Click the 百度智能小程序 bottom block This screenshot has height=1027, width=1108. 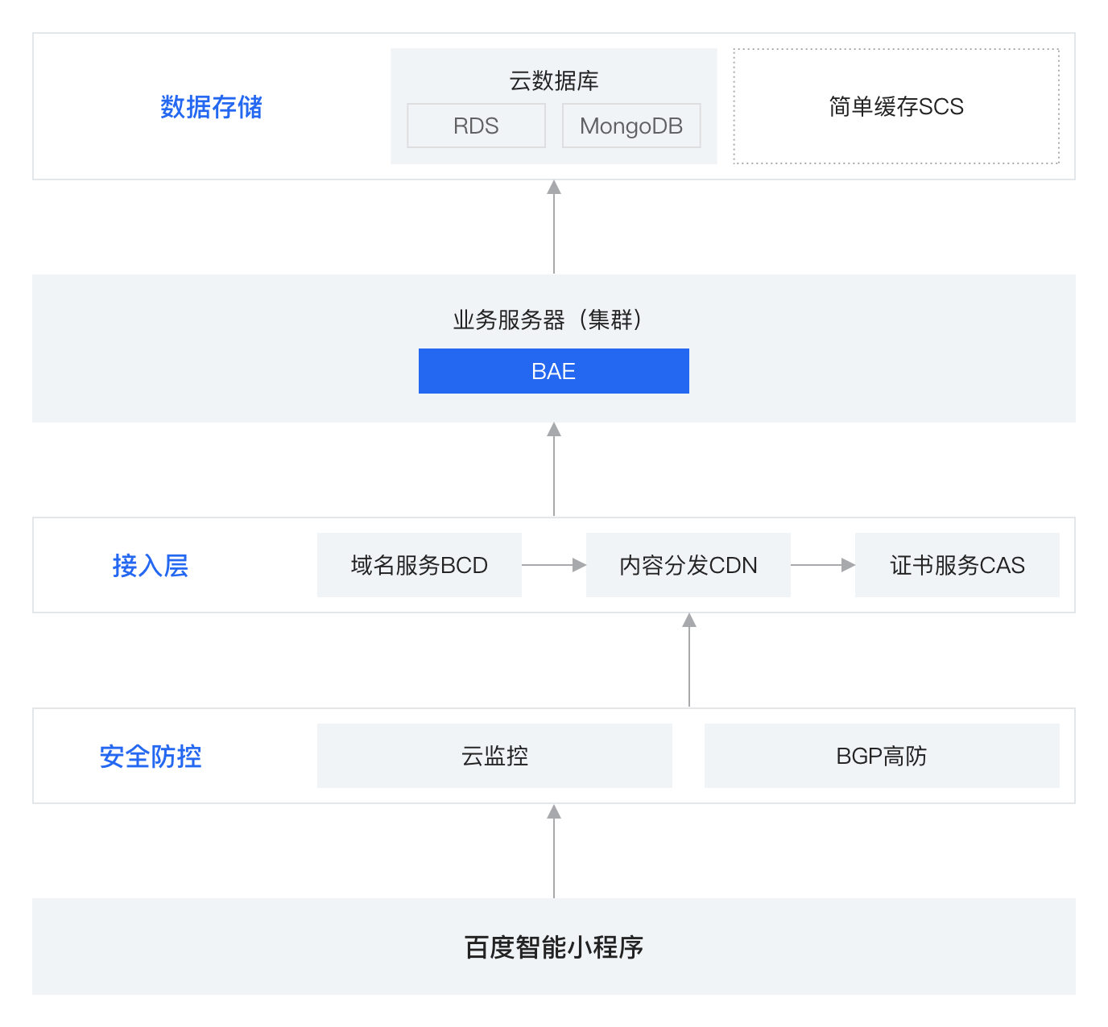(554, 947)
